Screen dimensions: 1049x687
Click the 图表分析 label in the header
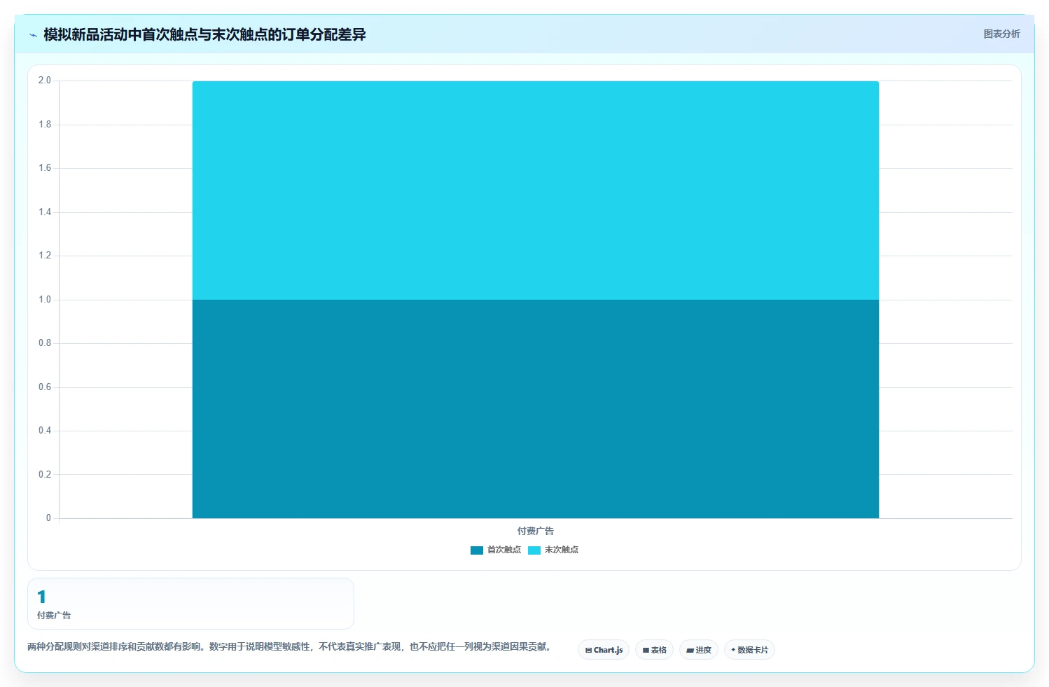click(1001, 34)
